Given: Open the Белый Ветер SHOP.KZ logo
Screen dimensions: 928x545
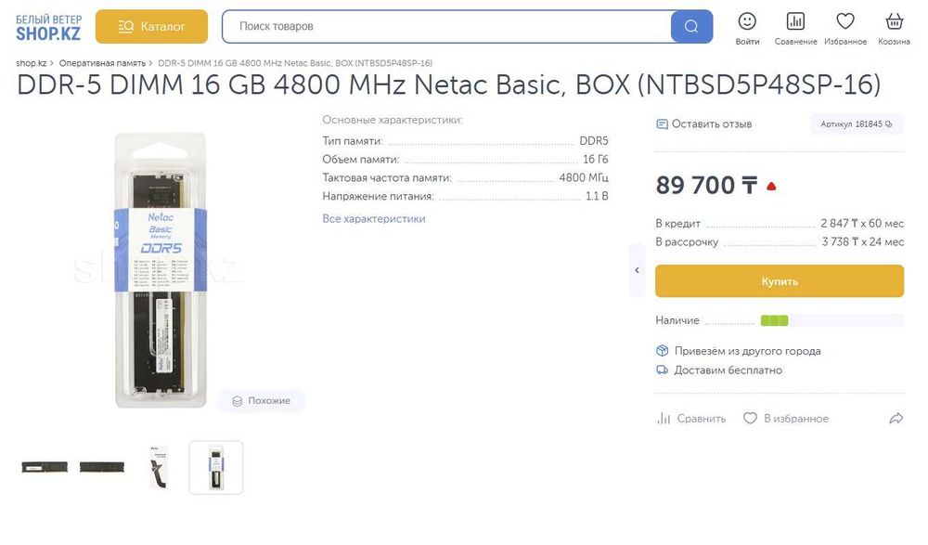Looking at the screenshot, I should [x=48, y=28].
